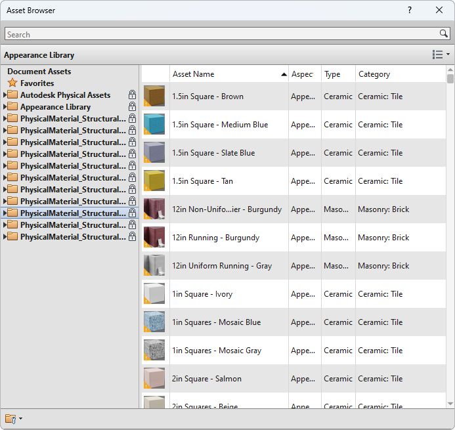Screen dimensions: 455x430
Task: Click 'Ceramic' type in Tan row
Action: 338,181
